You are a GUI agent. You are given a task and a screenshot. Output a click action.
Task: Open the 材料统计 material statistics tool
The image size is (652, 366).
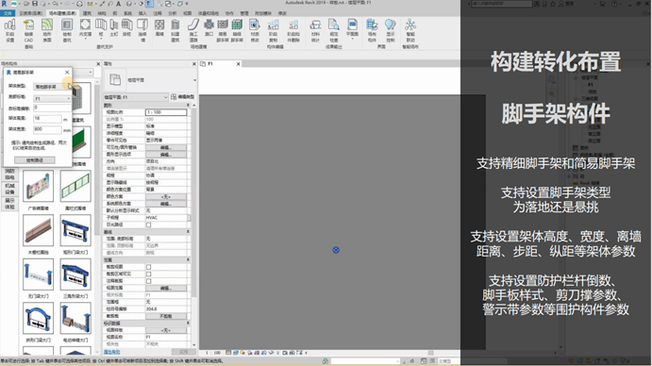click(x=315, y=31)
